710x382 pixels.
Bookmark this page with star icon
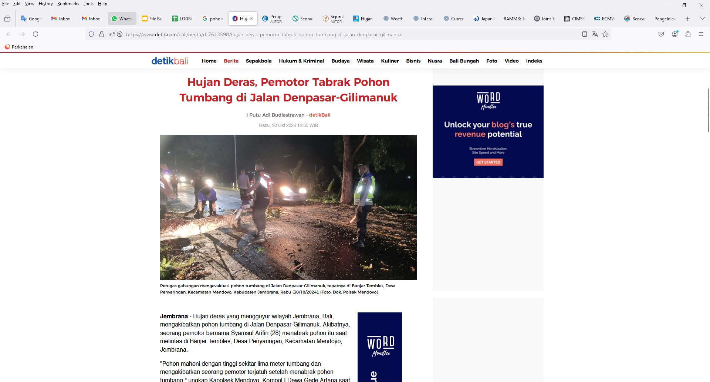tap(605, 34)
